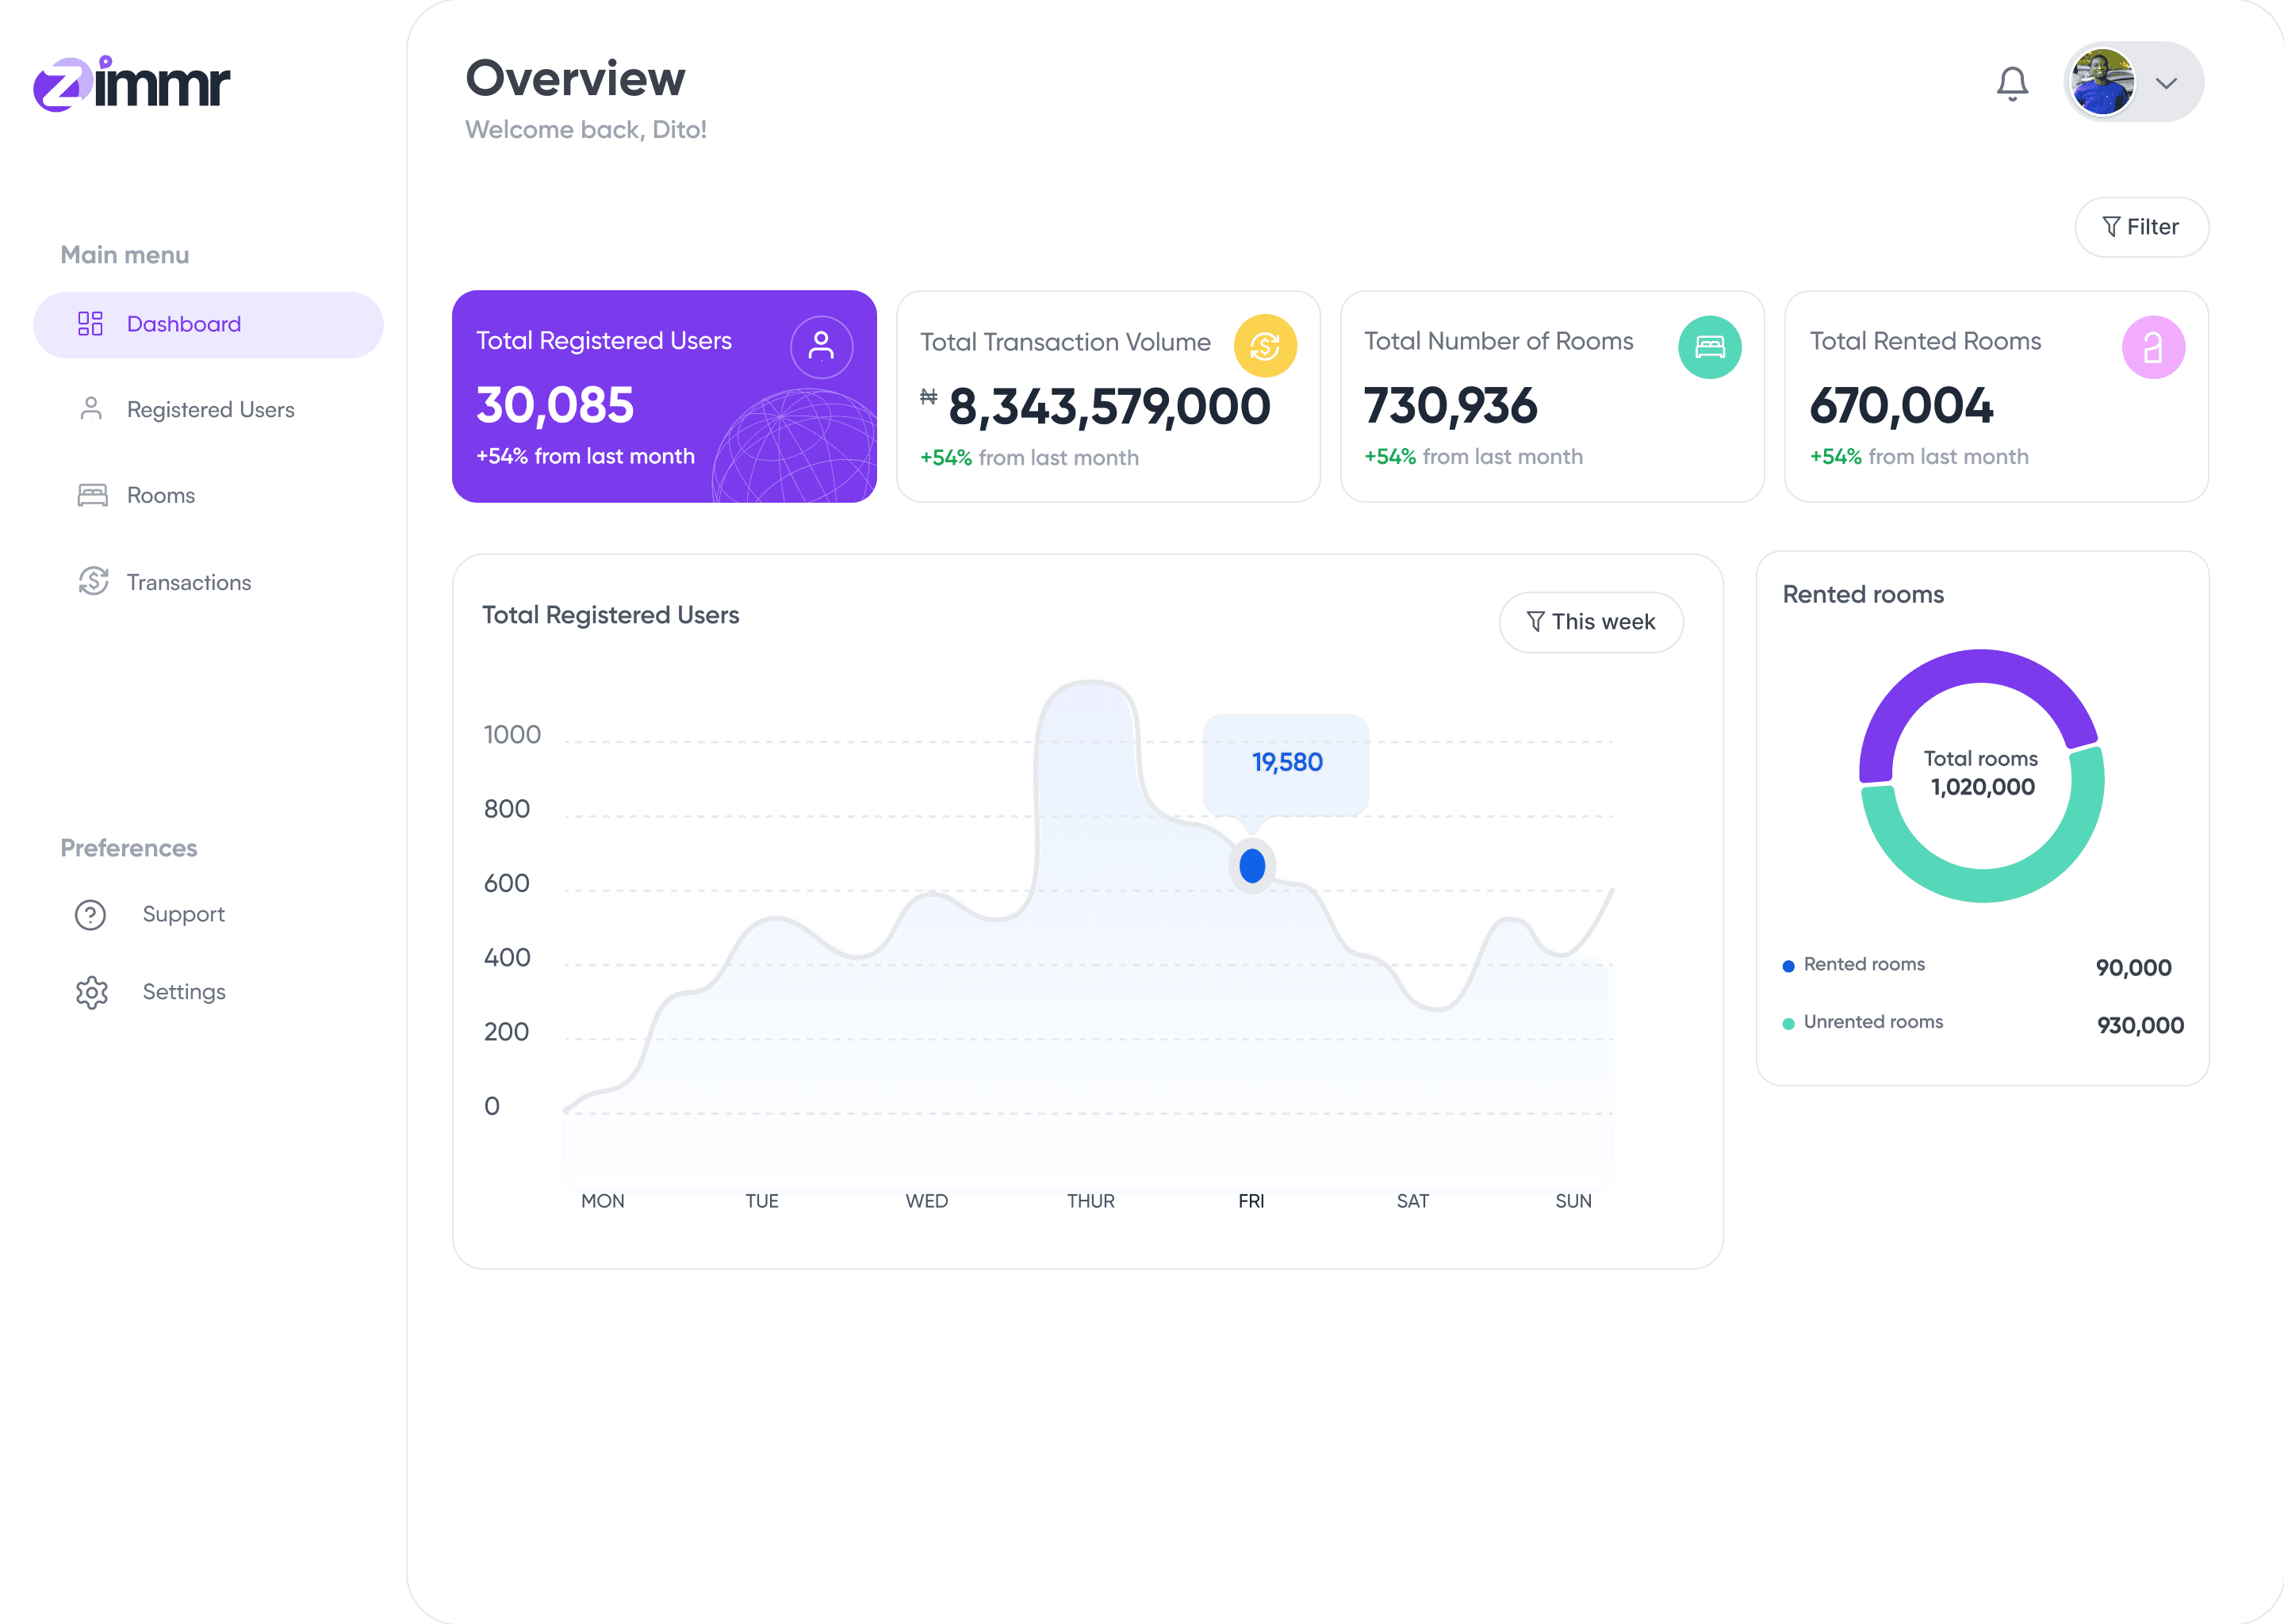The width and height of the screenshot is (2284, 1624).
Task: Click SUN axis label
Action: click(1573, 1201)
